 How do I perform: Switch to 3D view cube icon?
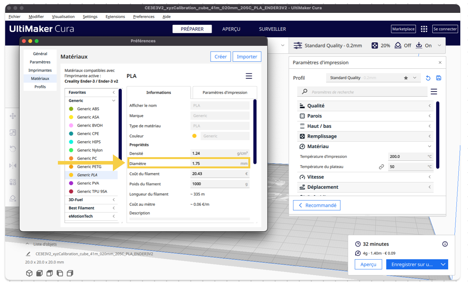29,273
